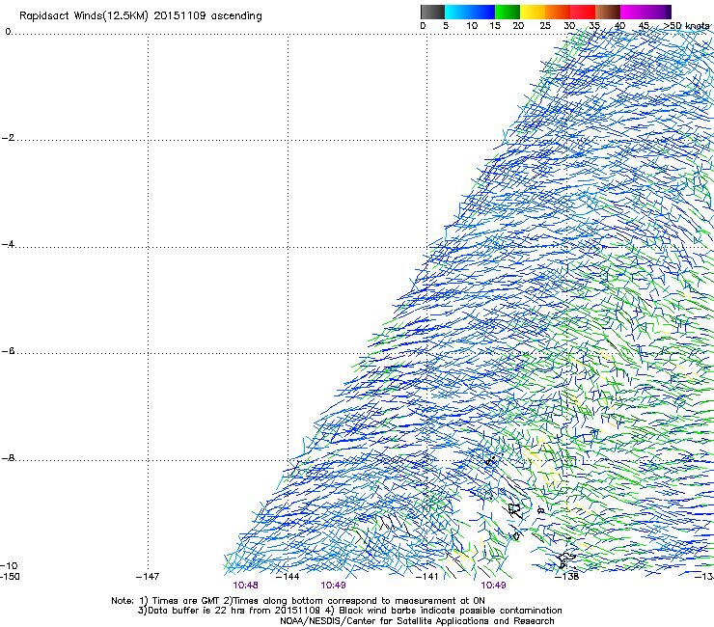Image resolution: width=714 pixels, height=627 pixels.
Task: Click the Rapidsact Winds(12.5KM) title text
Action: click(140, 16)
